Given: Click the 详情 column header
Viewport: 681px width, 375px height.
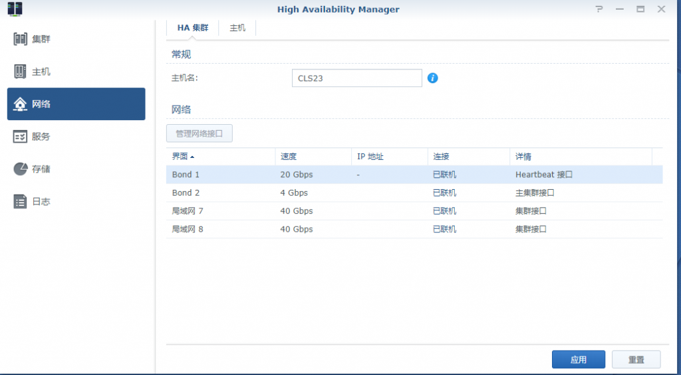Looking at the screenshot, I should [581, 157].
